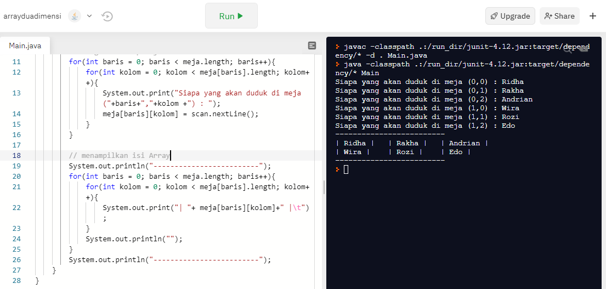Screen dimensions: 606x289
Task: Click the arrayduadimensi project name
Action: pos(32,16)
